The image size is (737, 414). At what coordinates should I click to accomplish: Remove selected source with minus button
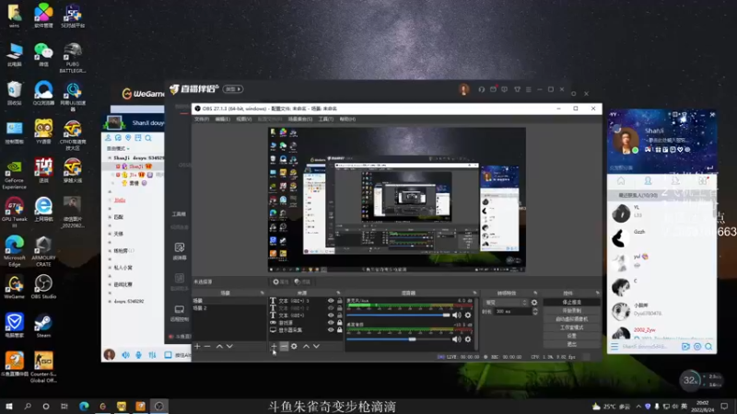[284, 347]
